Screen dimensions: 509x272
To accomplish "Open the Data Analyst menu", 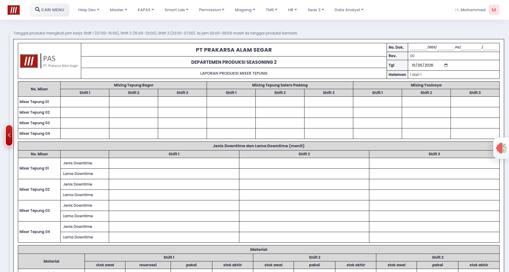I will pos(349,10).
